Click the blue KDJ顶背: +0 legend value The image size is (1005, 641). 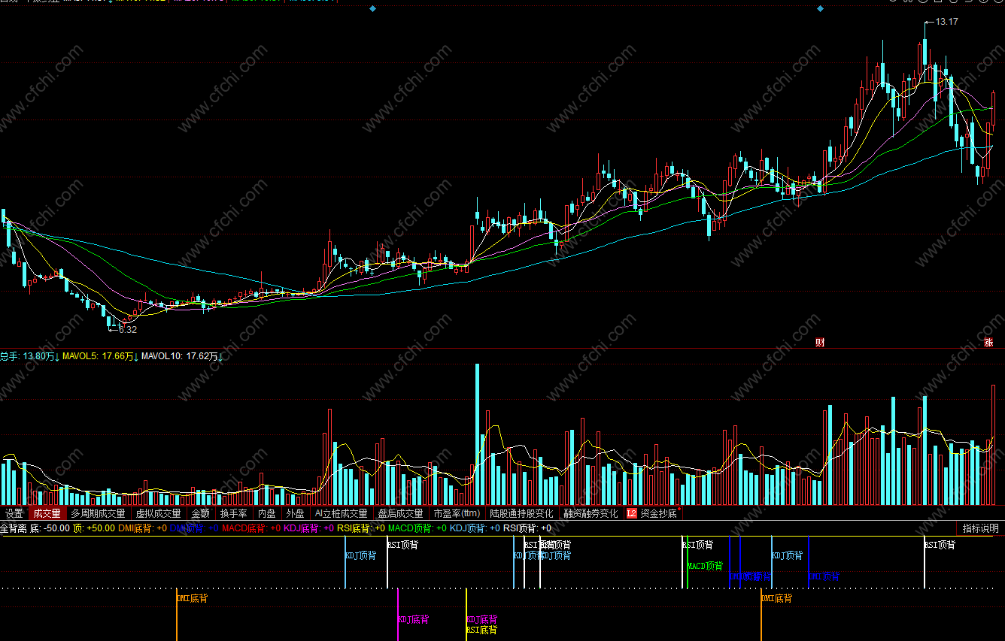tap(475, 528)
